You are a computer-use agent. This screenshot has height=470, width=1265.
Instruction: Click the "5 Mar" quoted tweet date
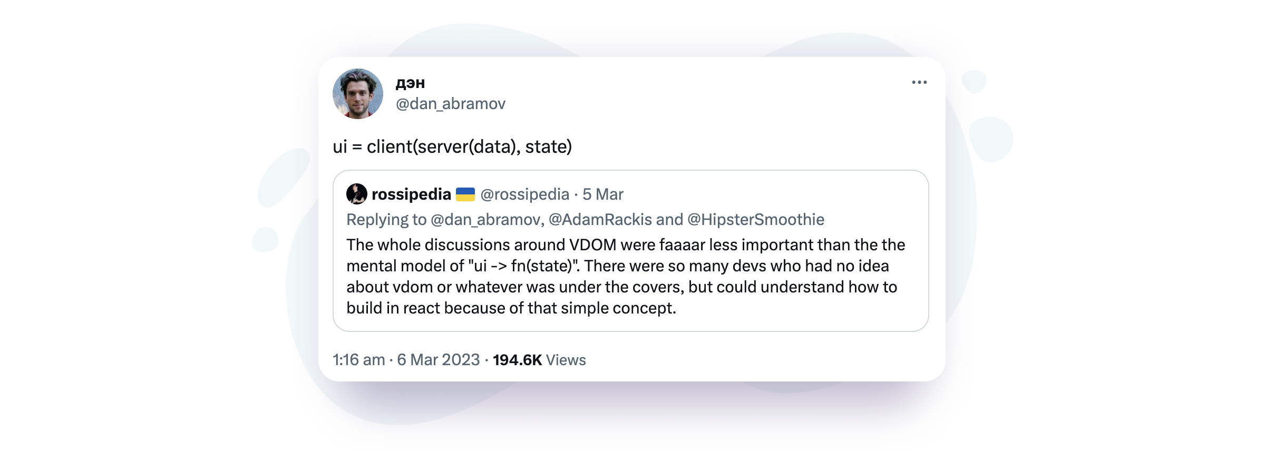[x=603, y=194]
